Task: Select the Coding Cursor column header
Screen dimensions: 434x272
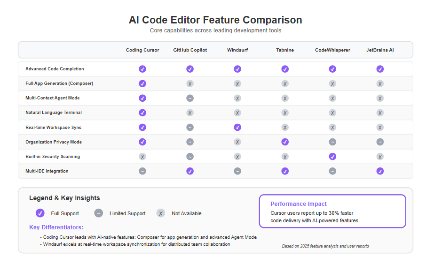Action: pyautogui.click(x=142, y=50)
